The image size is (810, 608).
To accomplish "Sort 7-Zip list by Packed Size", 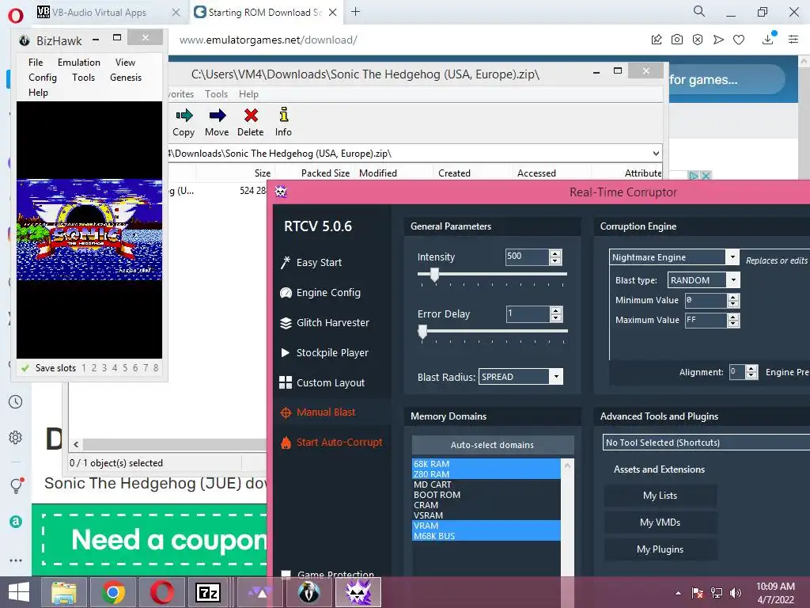I will 325,173.
